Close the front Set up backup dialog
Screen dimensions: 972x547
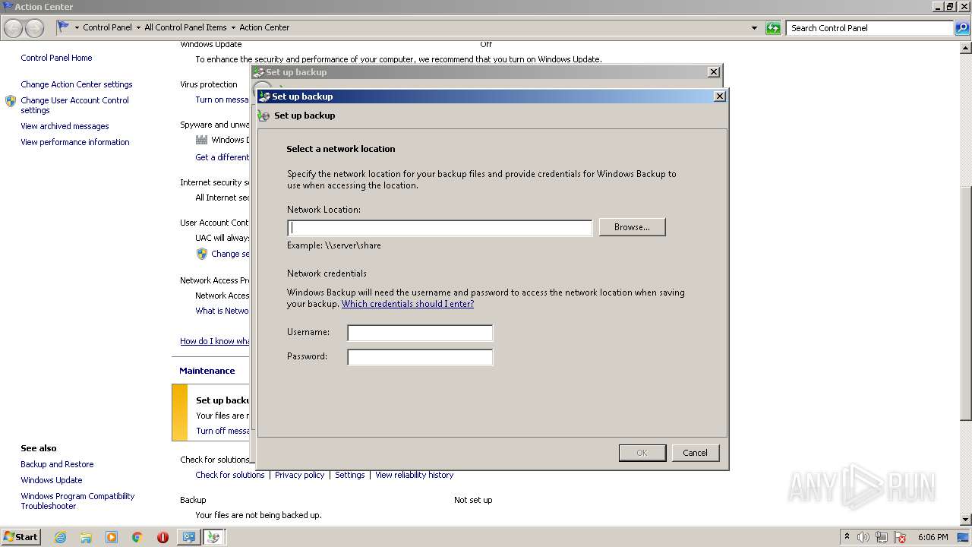(719, 96)
